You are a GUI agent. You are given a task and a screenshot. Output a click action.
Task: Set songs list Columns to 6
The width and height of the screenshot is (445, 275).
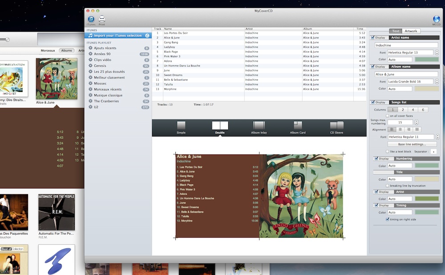pos(423,110)
